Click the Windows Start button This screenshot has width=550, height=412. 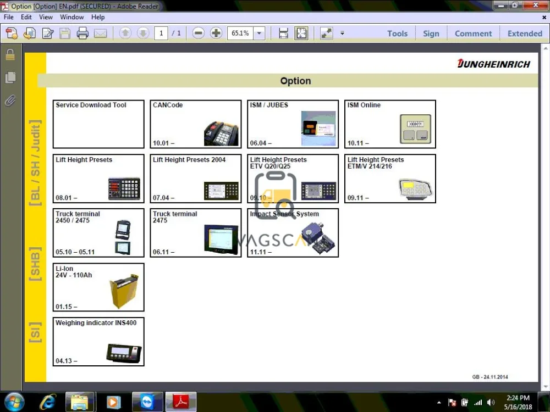pyautogui.click(x=14, y=402)
